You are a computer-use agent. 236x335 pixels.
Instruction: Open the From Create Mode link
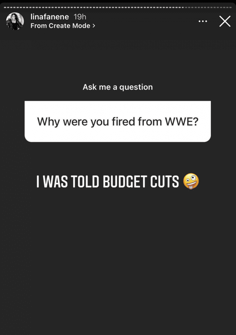pyautogui.click(x=63, y=26)
